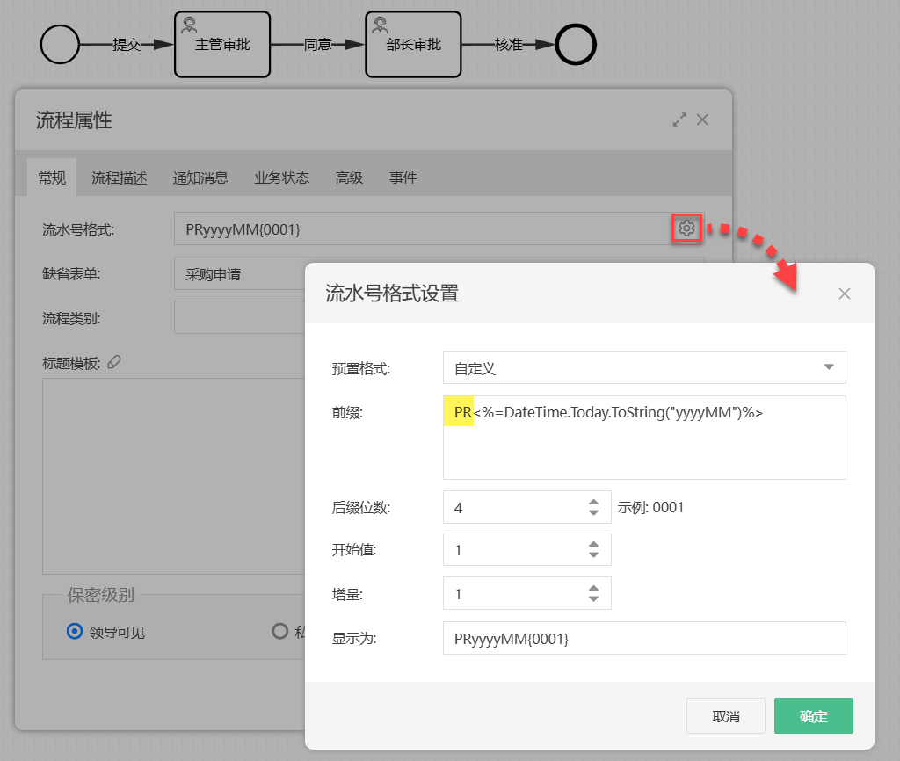The width and height of the screenshot is (900, 761).
Task: Switch to the 流程描述 tab
Action: coord(119,178)
